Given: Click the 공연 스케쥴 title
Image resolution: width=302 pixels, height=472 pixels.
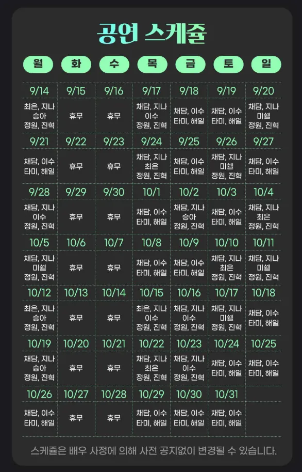Looking at the screenshot, I should pyautogui.click(x=152, y=34).
